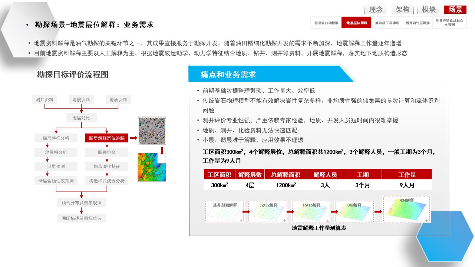Click bullet starting 测井评价专业性强

(300, 120)
